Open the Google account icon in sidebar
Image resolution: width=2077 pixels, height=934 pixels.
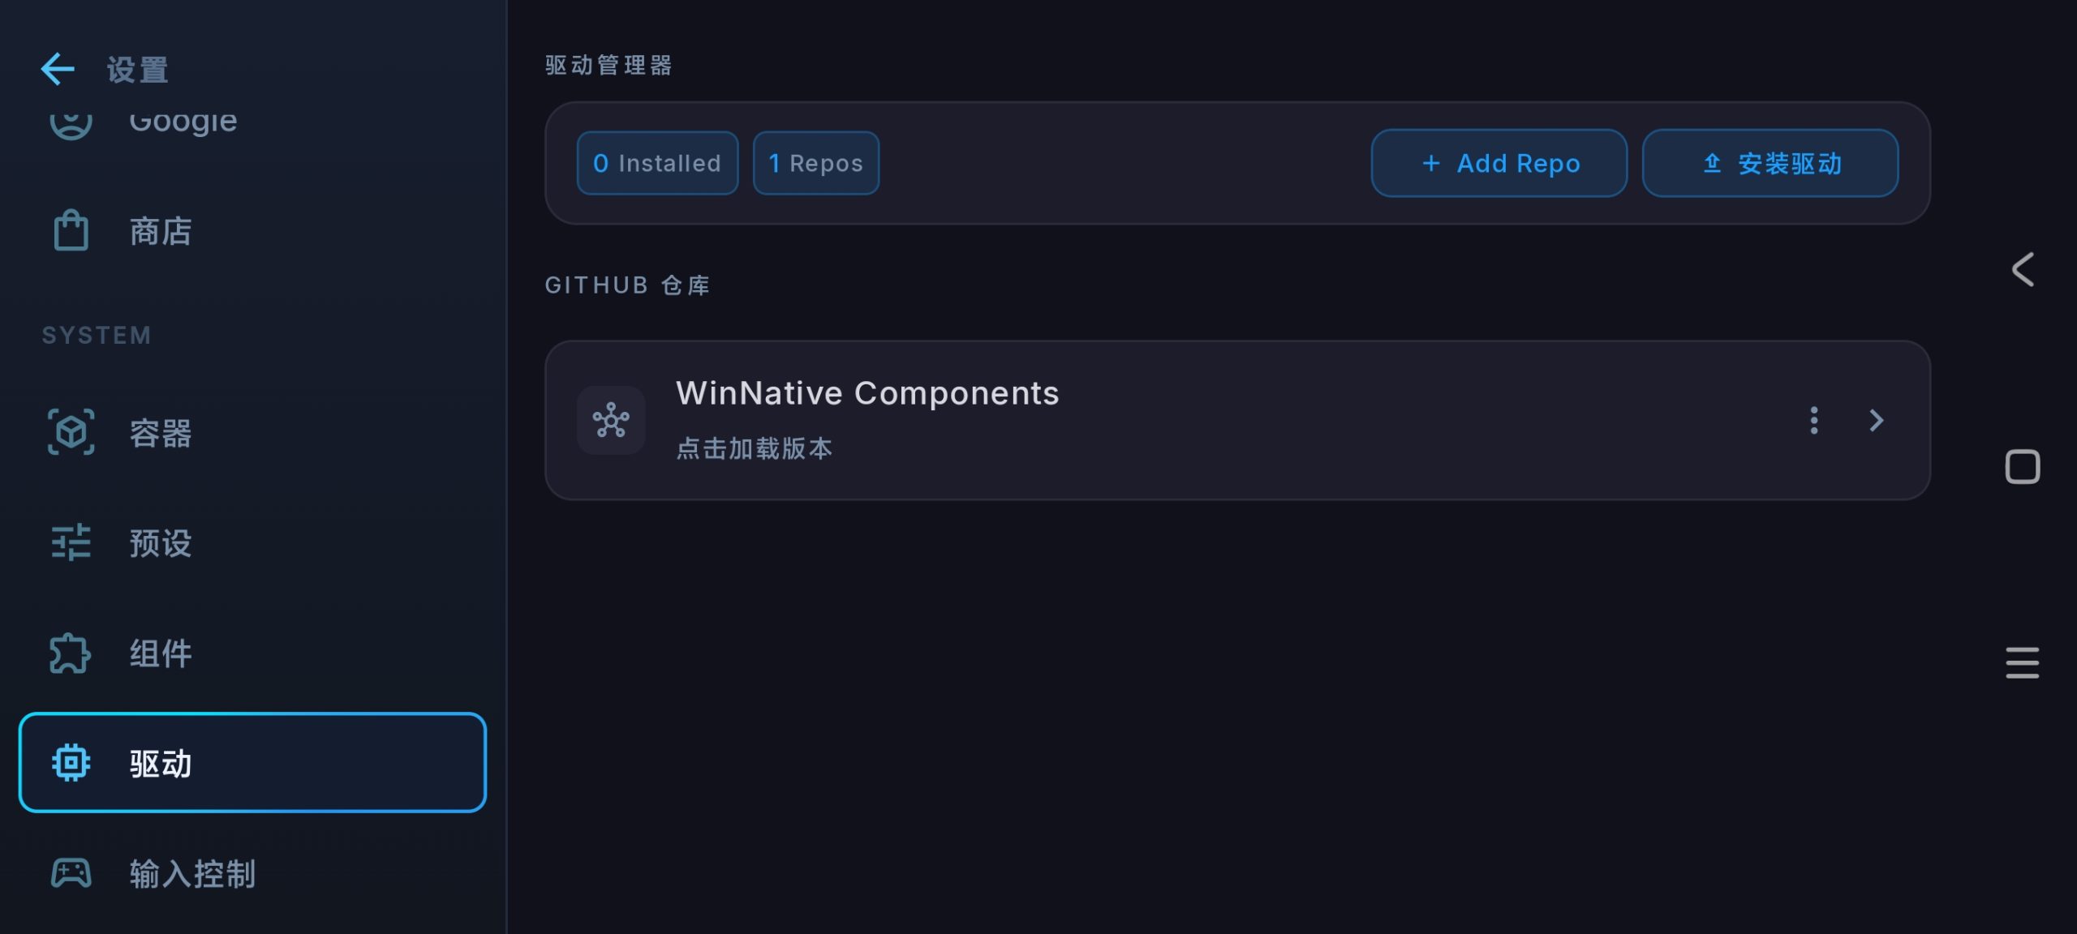[x=71, y=123]
